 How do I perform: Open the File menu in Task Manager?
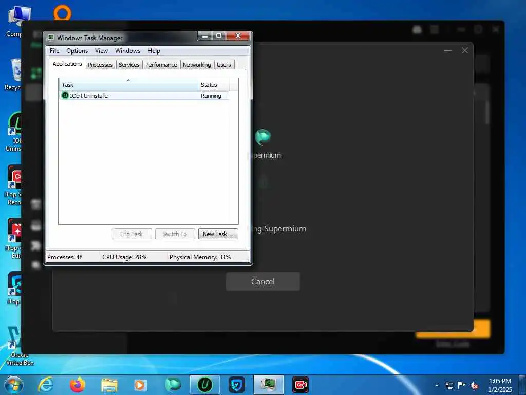pyautogui.click(x=54, y=51)
